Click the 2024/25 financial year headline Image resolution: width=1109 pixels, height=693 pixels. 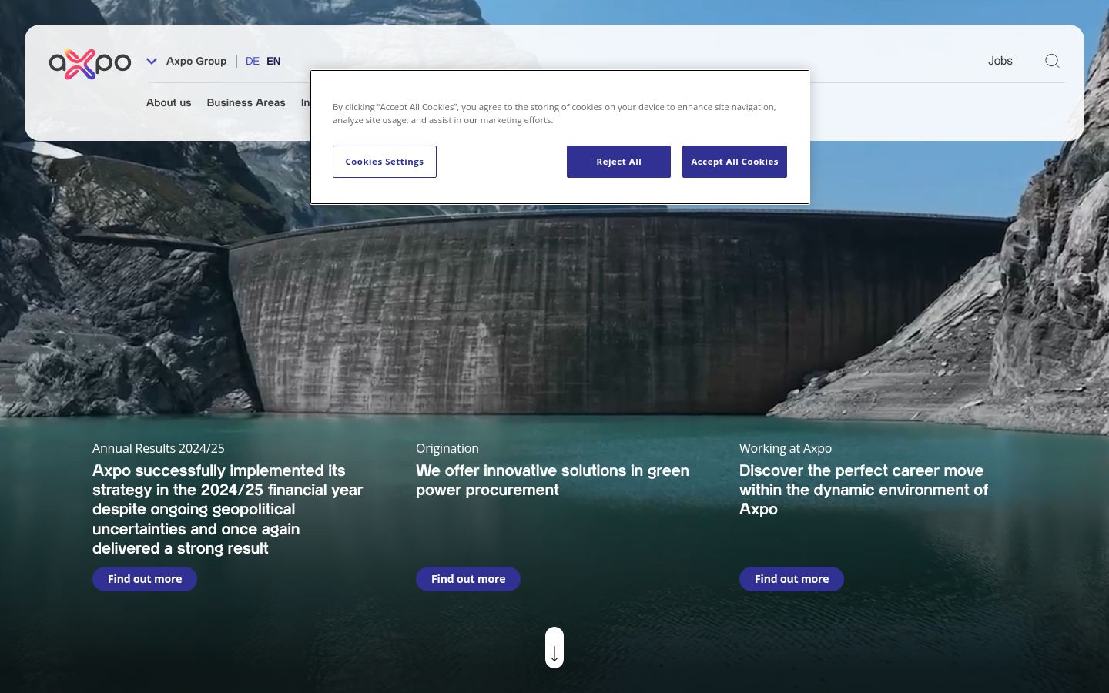tap(227, 510)
